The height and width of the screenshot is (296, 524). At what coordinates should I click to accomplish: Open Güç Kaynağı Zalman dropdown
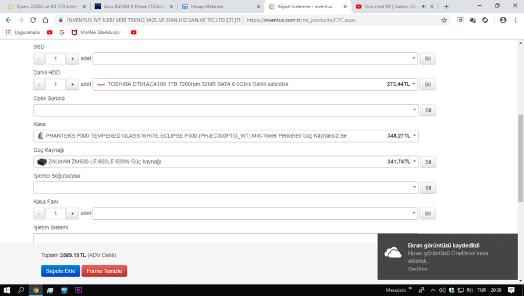(x=226, y=162)
